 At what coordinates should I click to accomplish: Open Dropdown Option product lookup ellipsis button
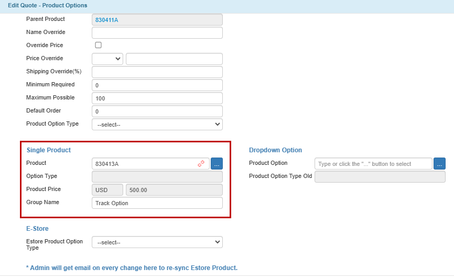[439, 163]
